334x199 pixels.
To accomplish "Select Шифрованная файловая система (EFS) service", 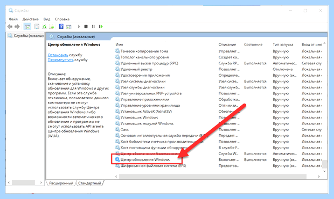I will (153, 166).
